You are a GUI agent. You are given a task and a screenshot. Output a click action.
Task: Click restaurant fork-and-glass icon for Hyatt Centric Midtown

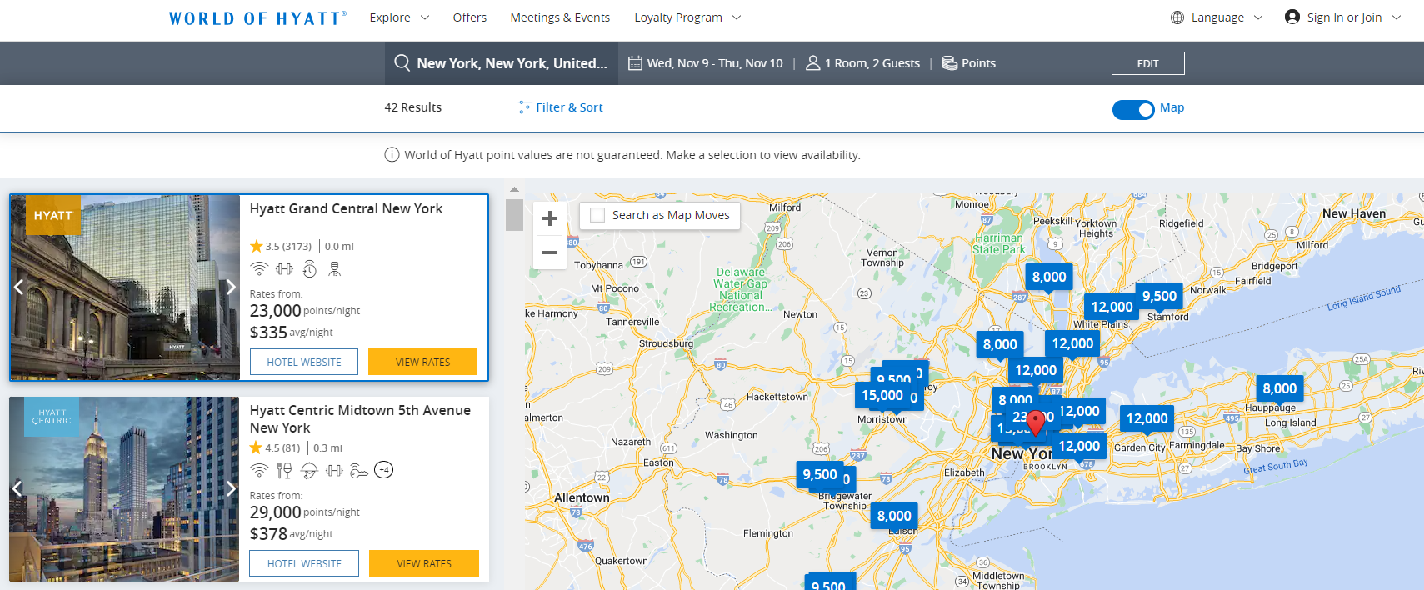pyautogui.click(x=284, y=471)
